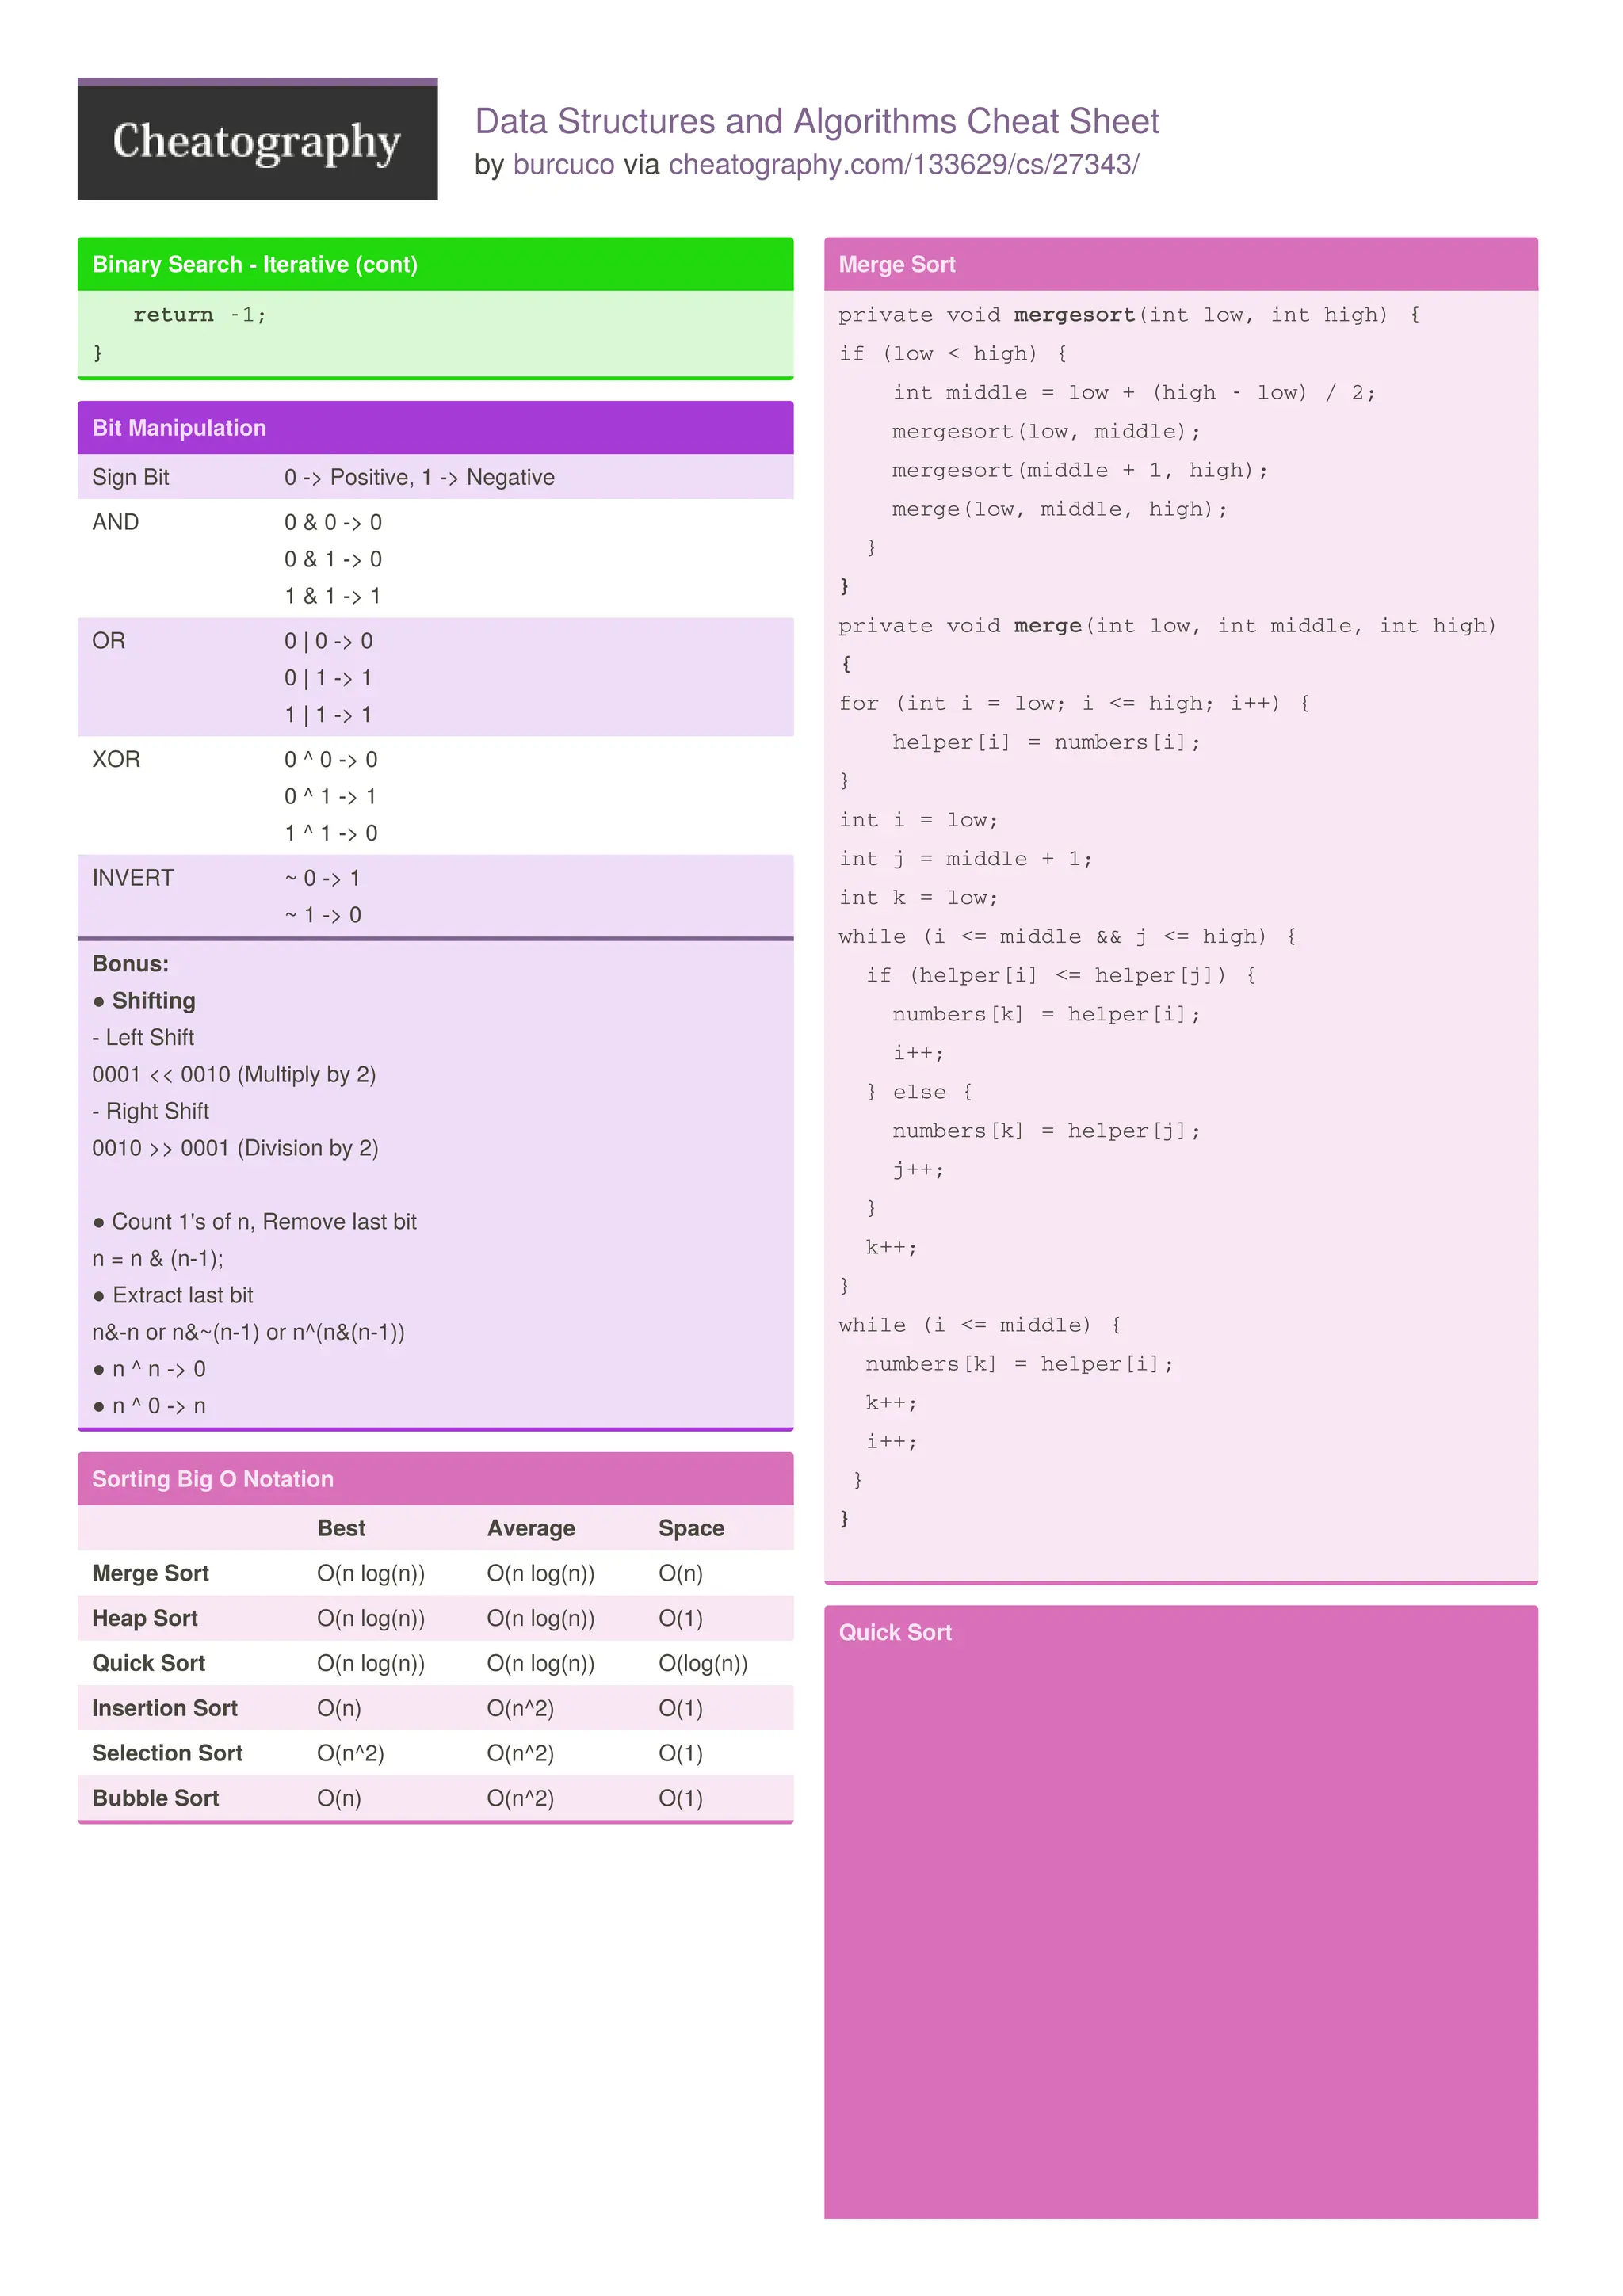The height and width of the screenshot is (2296, 1623).
Task: Click the '1 & 1 -> 1' entry
Action: pyautogui.click(x=332, y=596)
